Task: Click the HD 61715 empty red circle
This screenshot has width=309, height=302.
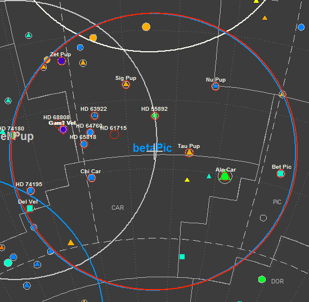Action: (x=114, y=134)
